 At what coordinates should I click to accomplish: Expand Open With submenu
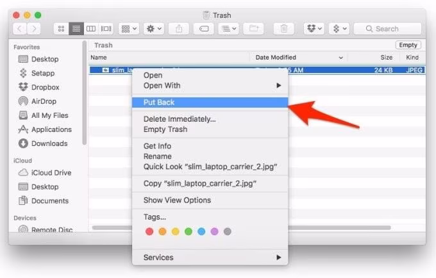click(210, 86)
